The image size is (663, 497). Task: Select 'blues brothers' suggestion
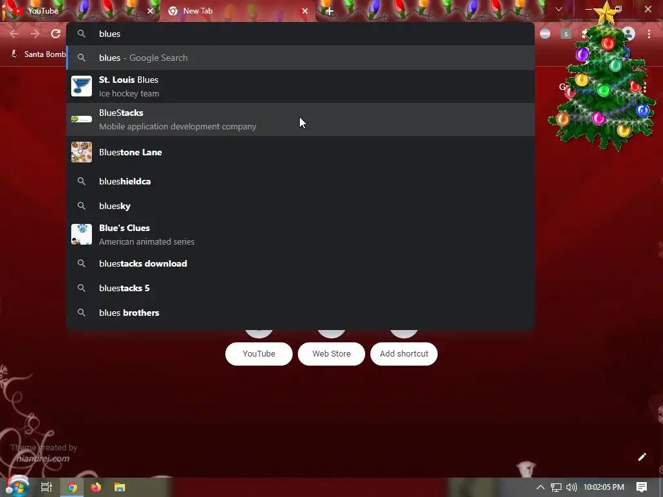[300, 313]
